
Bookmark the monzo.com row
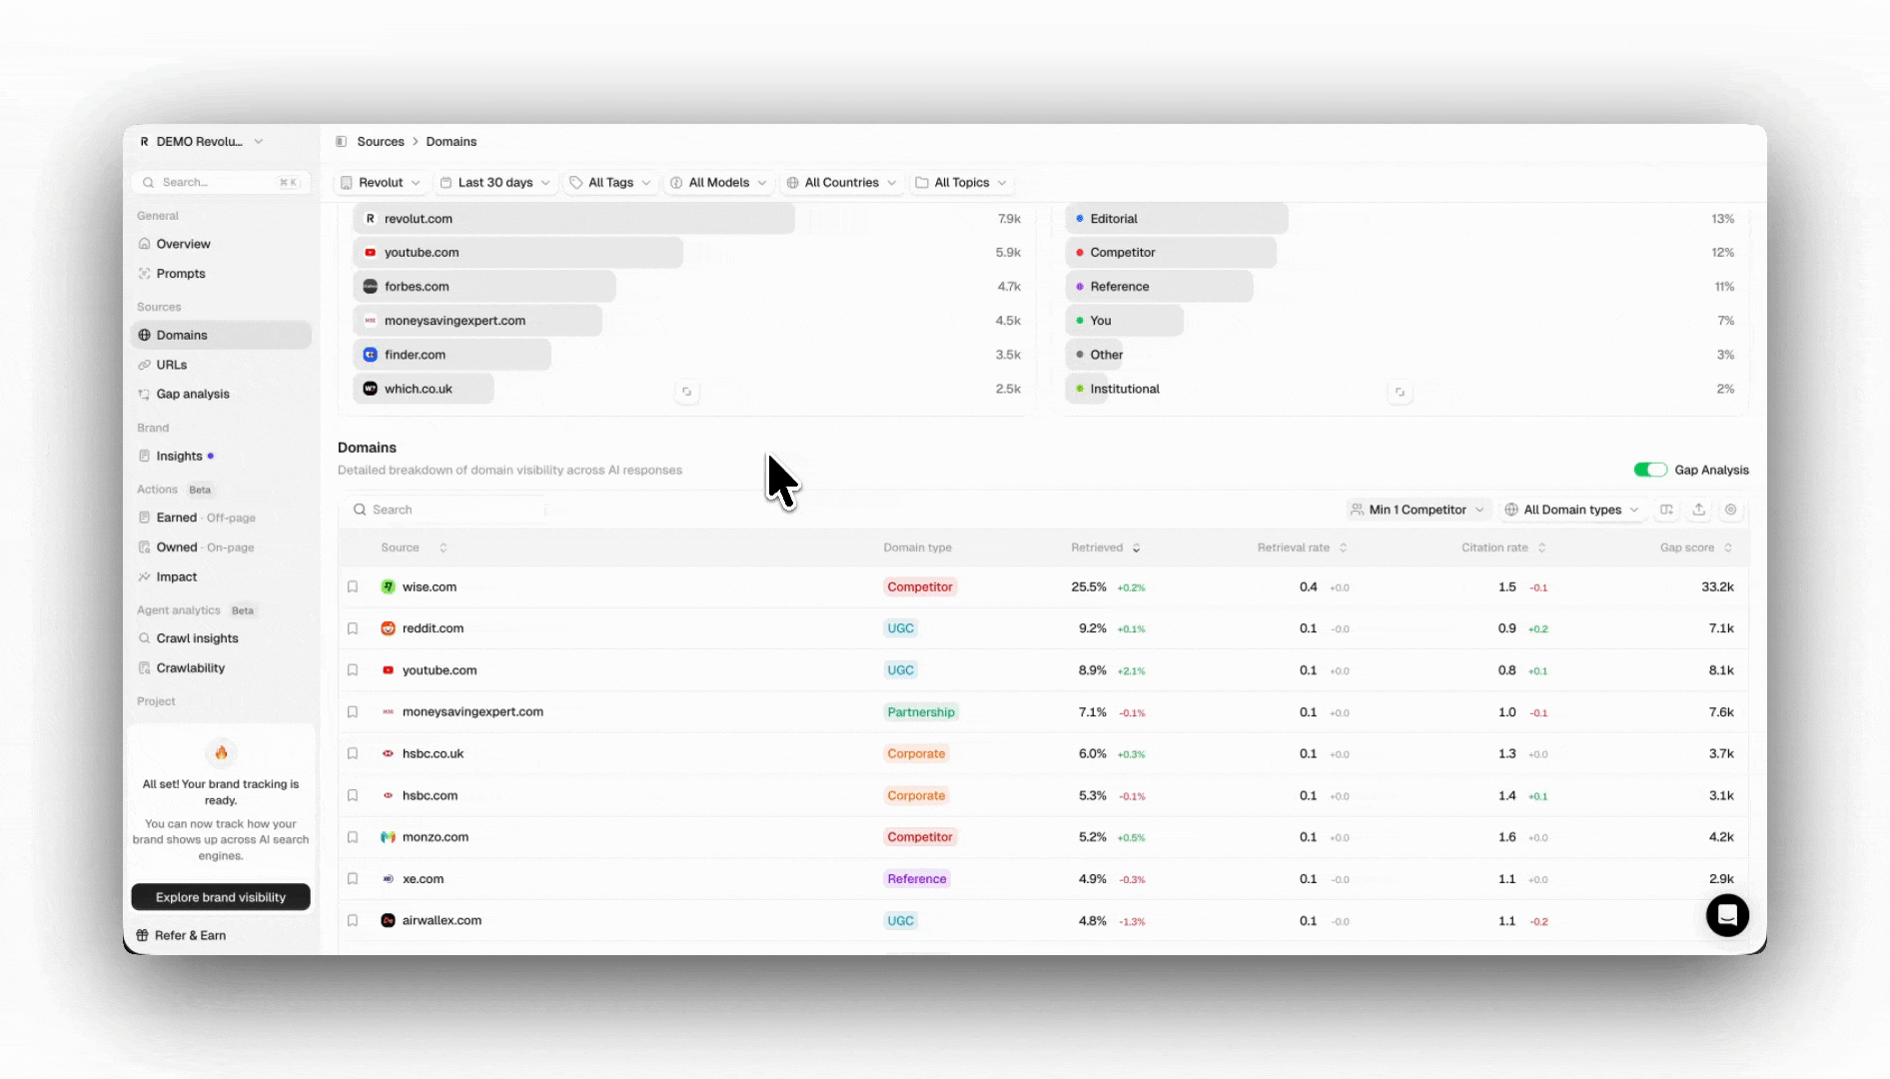(353, 837)
